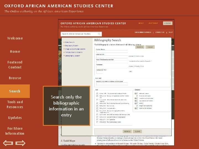This screenshot has height=149, width=199.
Task: Open the What's New link
Action: coord(153,23)
